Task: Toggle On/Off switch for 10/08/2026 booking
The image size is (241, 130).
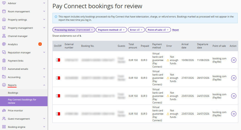Action: click(58, 60)
